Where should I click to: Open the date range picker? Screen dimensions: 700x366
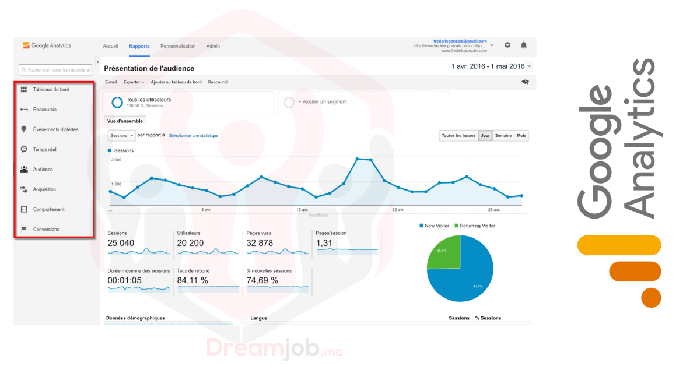pos(491,66)
